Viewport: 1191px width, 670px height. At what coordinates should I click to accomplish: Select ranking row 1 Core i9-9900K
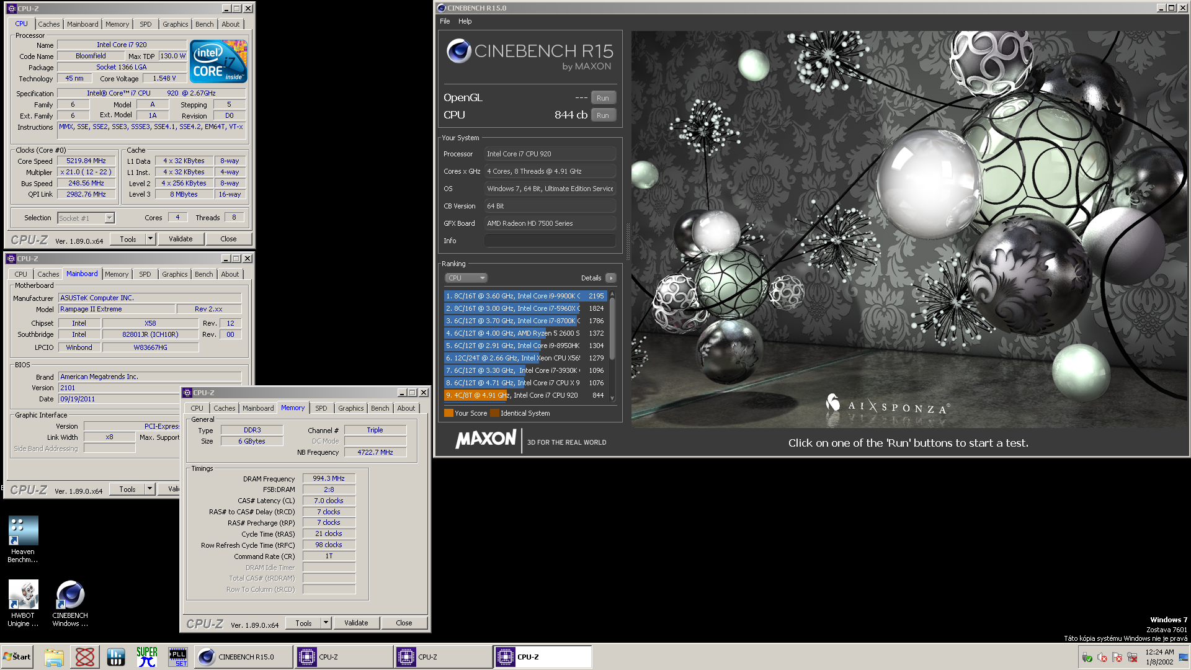click(525, 296)
